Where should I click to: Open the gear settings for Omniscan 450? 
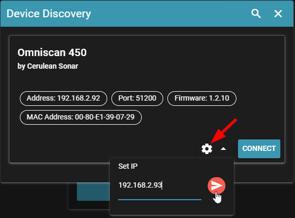click(207, 149)
